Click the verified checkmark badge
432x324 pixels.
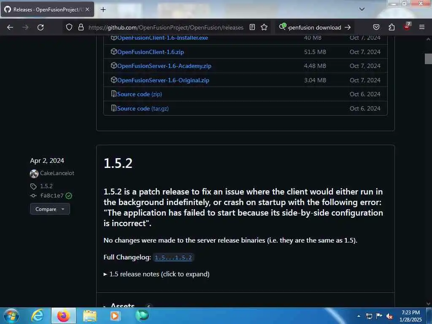pyautogui.click(x=69, y=196)
